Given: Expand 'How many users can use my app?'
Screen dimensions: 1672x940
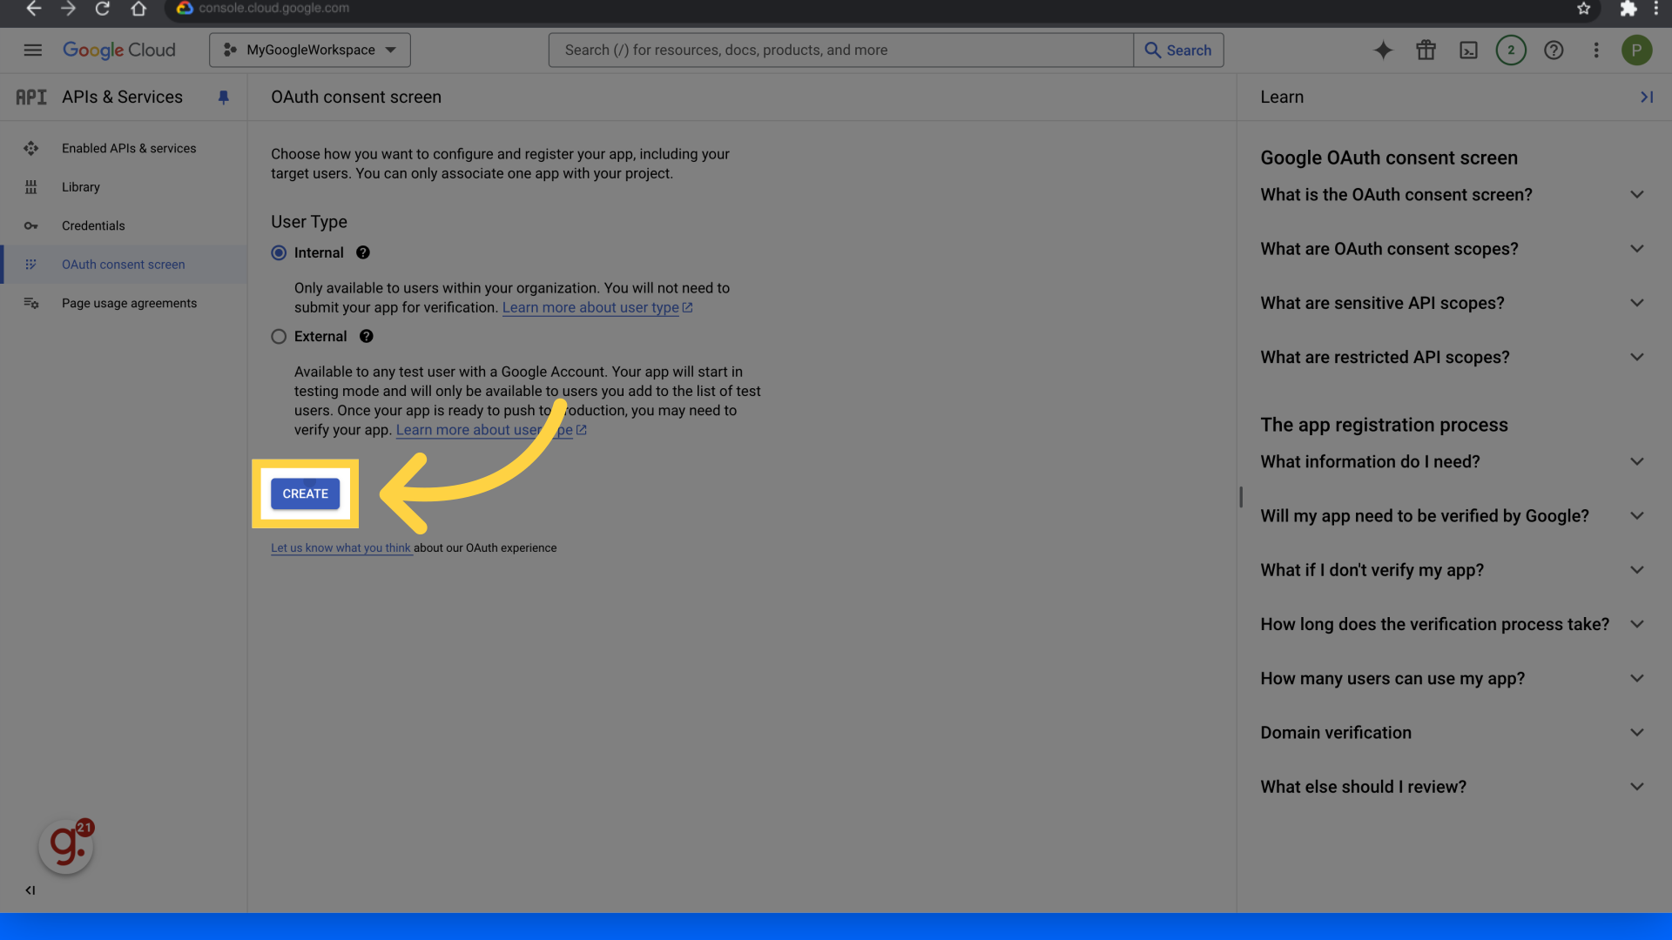Looking at the screenshot, I should click(1453, 679).
